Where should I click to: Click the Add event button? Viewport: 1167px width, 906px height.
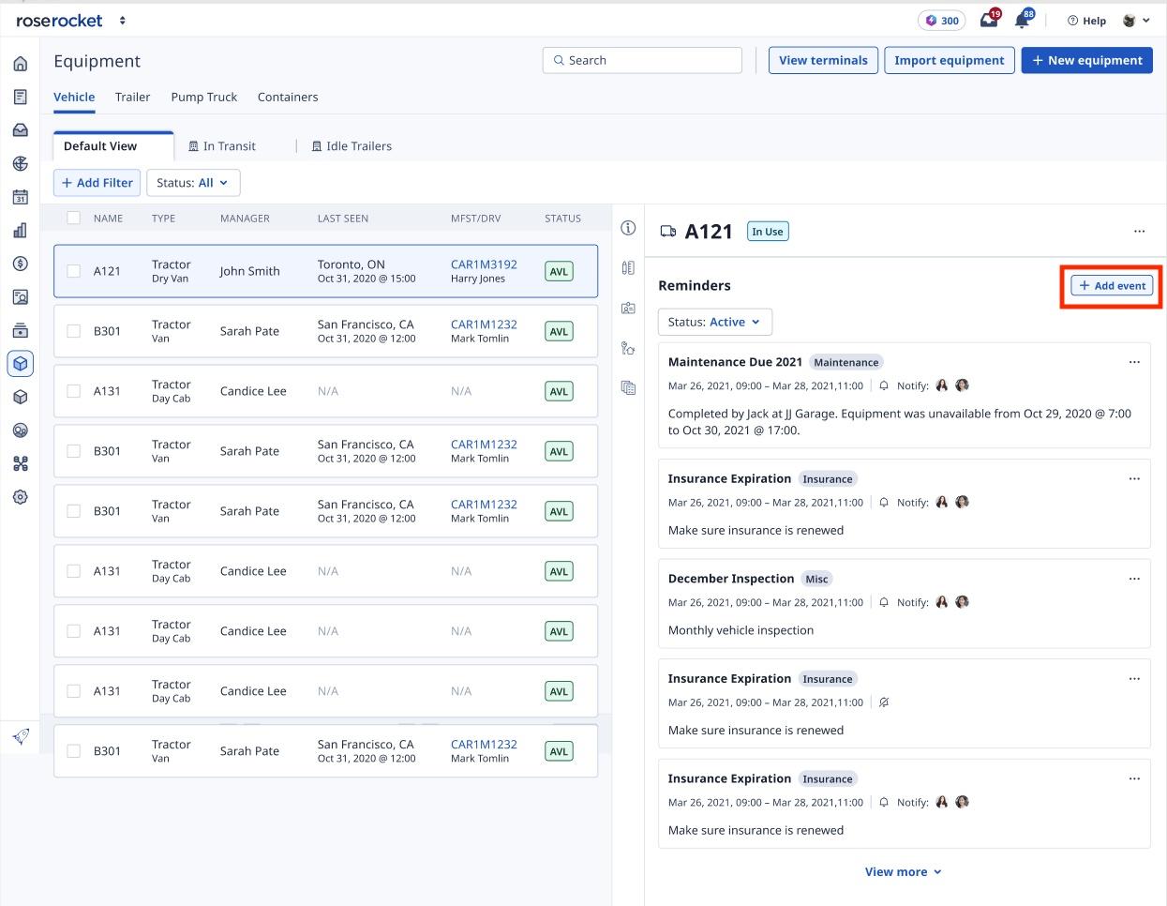1112,286
